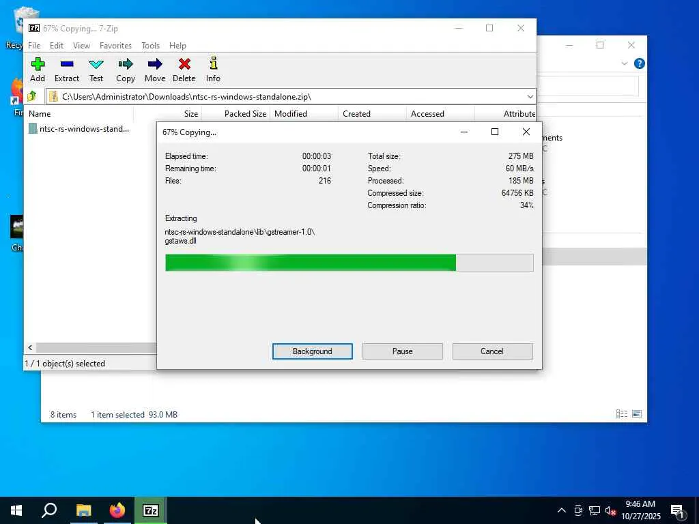Expand the archive path dropdown
Viewport: 699px width, 524px height.
pyautogui.click(x=530, y=97)
